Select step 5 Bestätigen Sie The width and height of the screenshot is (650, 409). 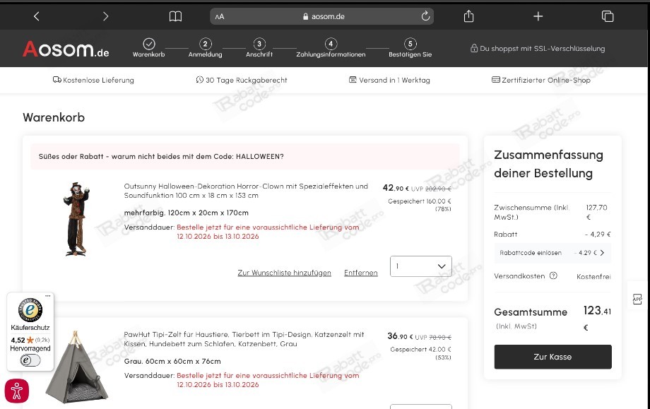410,47
